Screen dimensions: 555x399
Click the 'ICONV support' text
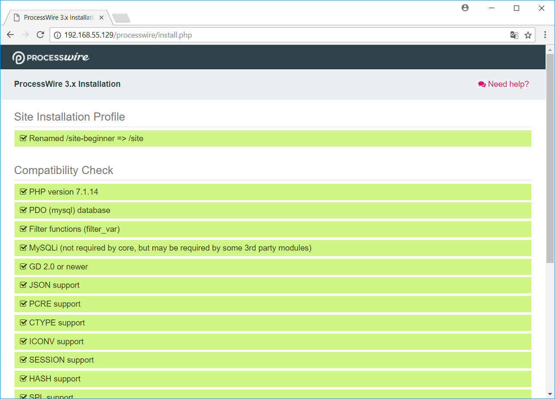pyautogui.click(x=56, y=342)
